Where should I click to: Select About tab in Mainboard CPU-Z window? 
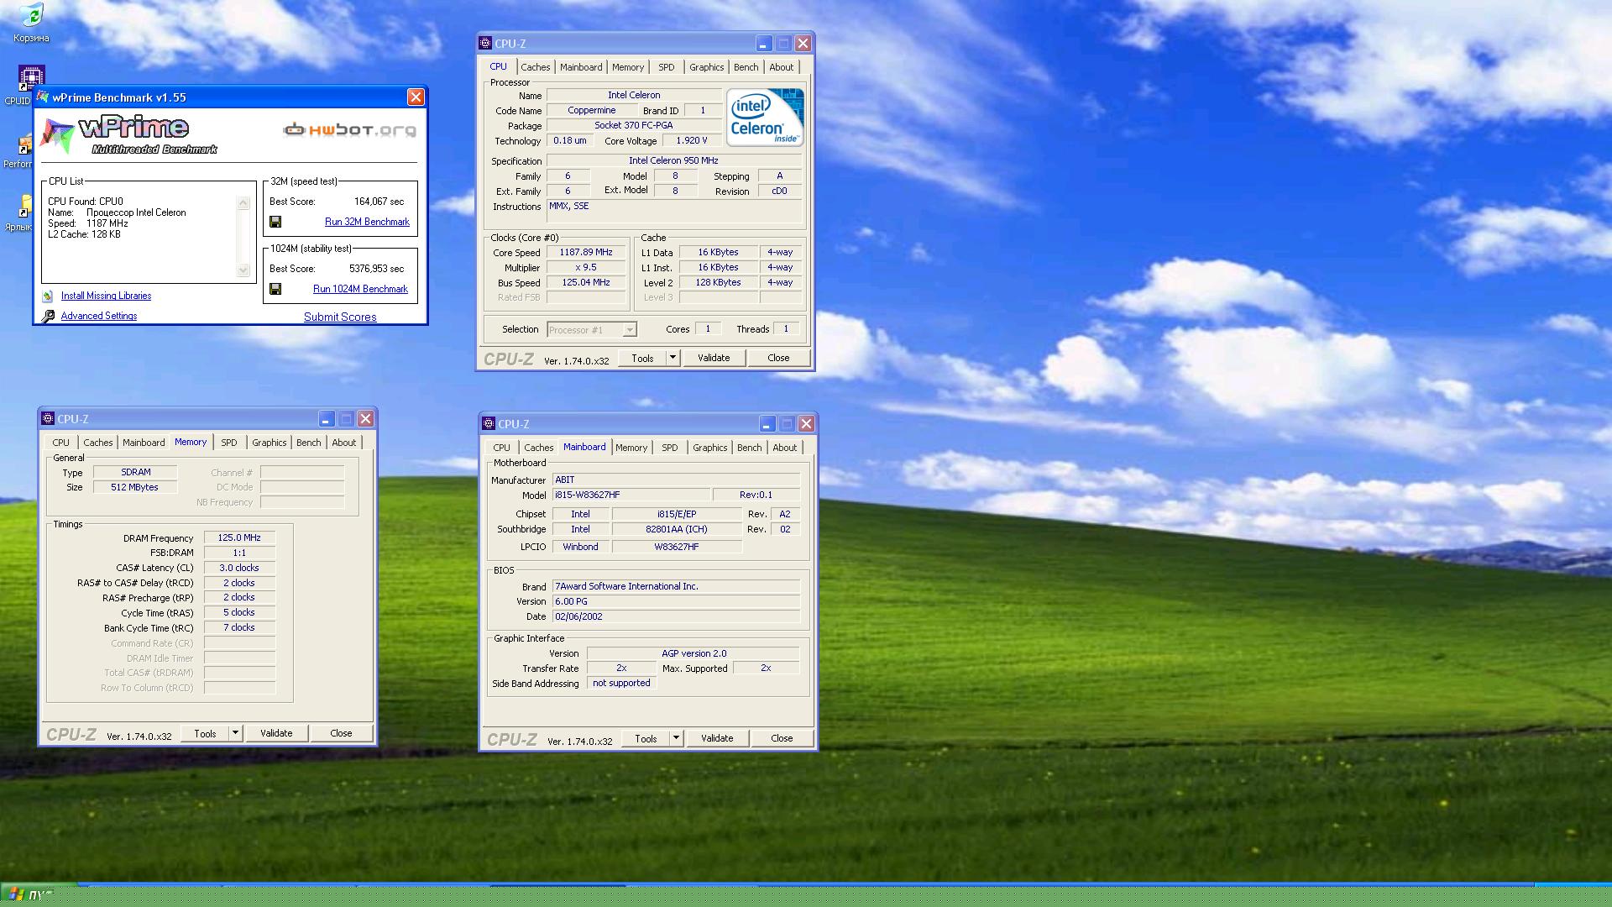[x=784, y=448]
